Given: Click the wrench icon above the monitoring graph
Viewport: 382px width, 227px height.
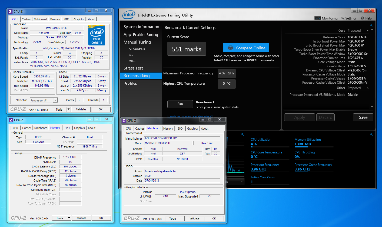Looking at the screenshot, I should tap(242, 134).
